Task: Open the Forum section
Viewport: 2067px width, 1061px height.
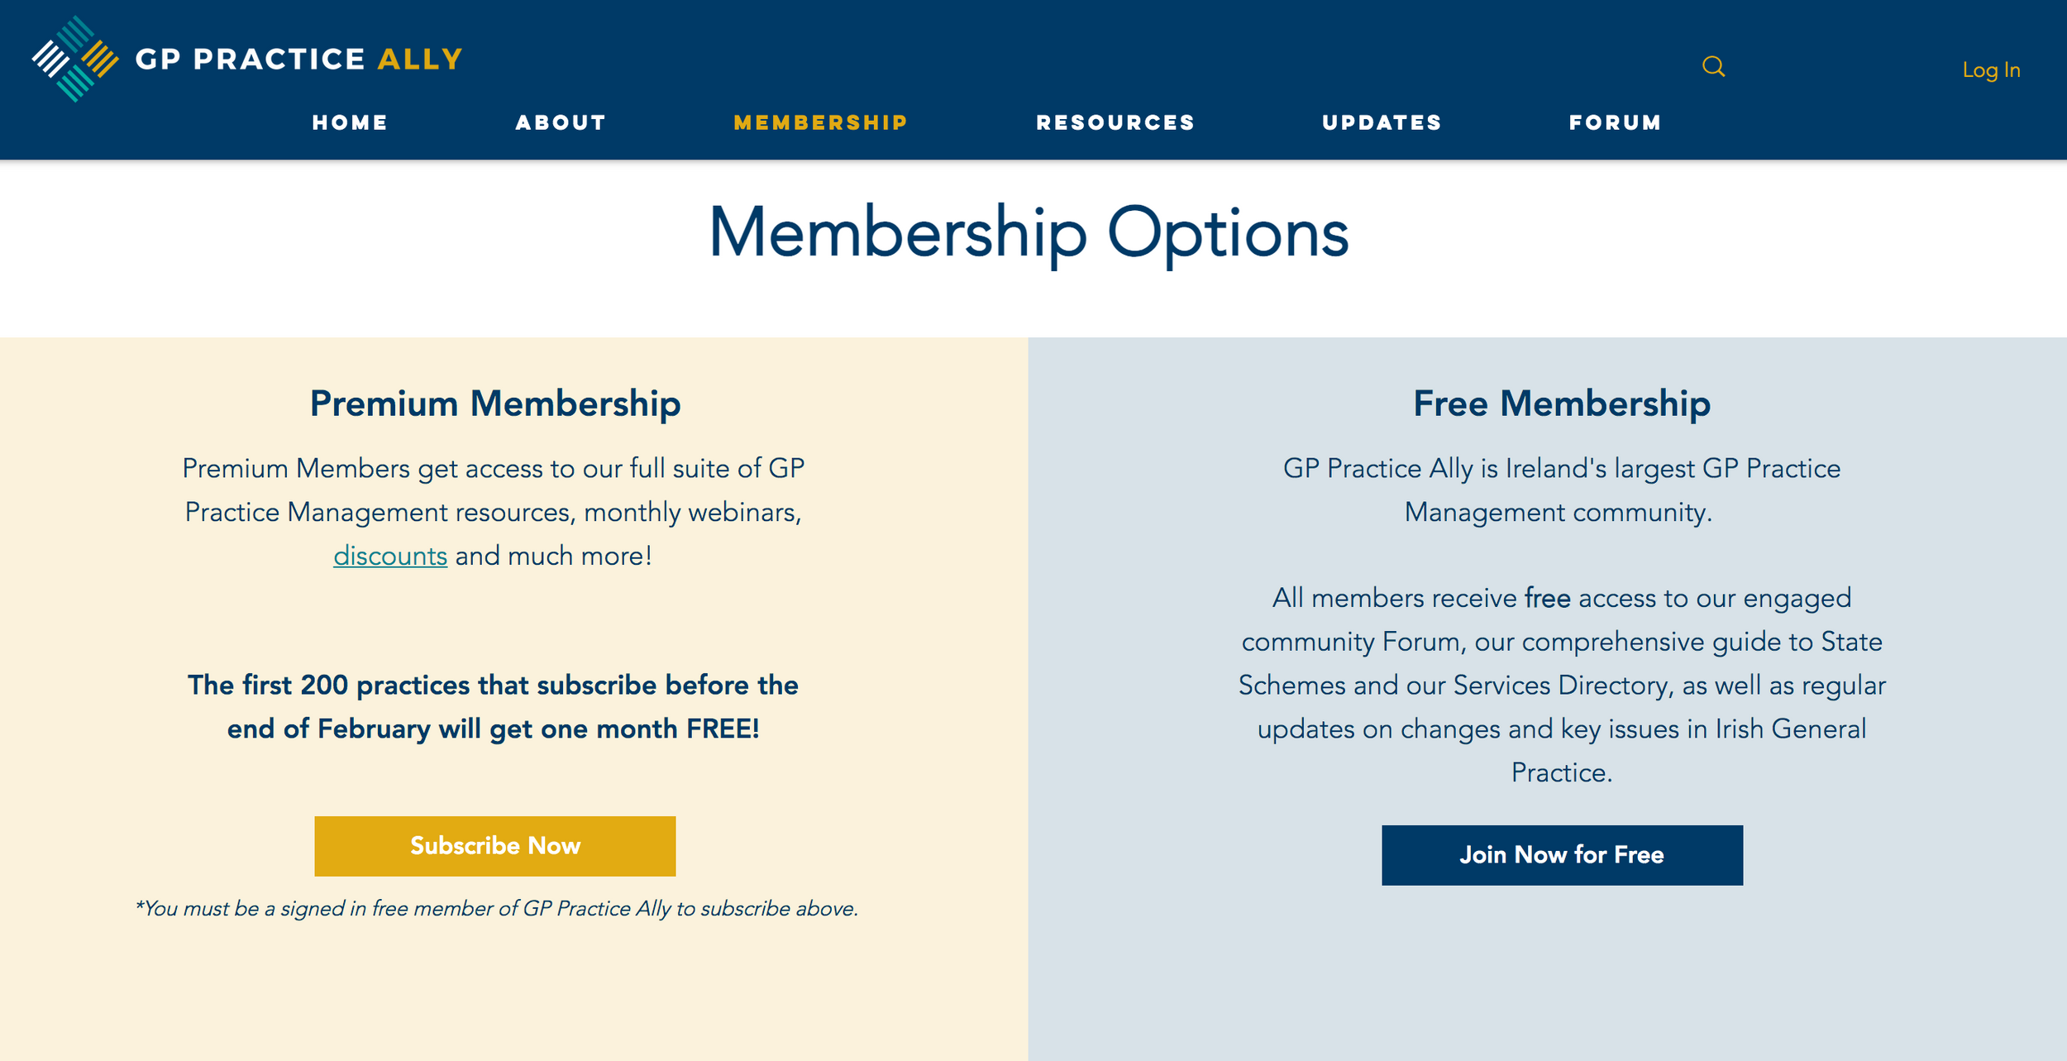Action: coord(1614,122)
